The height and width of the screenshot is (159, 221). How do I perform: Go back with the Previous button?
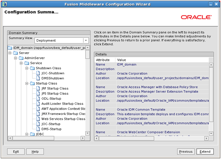coord(186,152)
